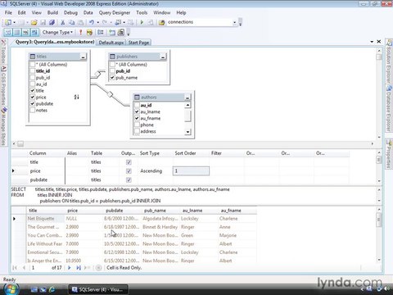Click the Undo arrow icon
This screenshot has height=295, width=393.
92,22
